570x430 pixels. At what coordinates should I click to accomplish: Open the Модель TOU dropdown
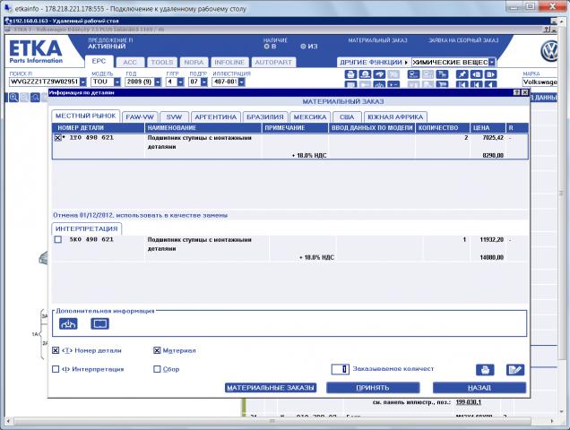coord(117,82)
